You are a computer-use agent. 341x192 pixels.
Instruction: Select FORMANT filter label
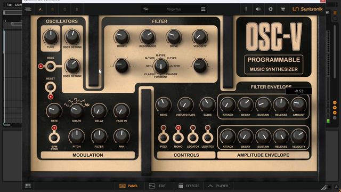pyautogui.click(x=161, y=77)
